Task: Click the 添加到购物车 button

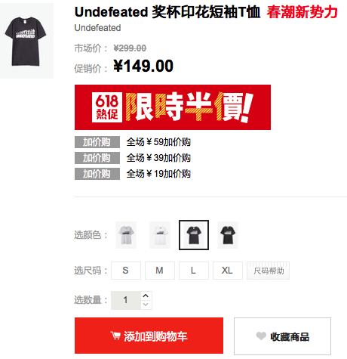Action: point(149,336)
